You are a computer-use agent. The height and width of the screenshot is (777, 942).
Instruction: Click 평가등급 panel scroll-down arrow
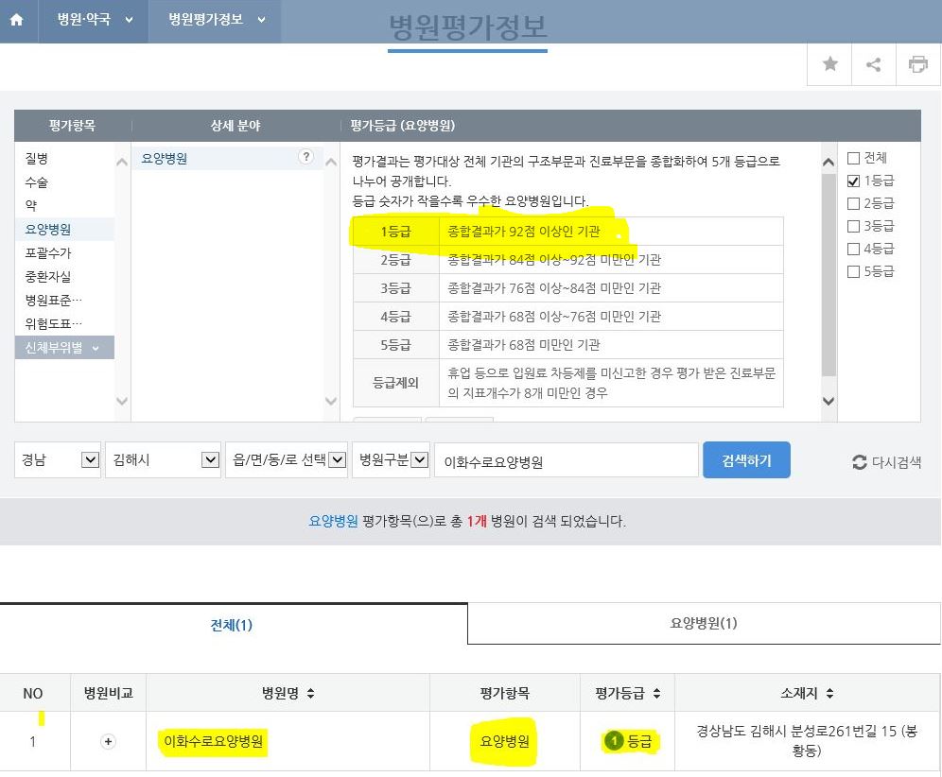(829, 401)
